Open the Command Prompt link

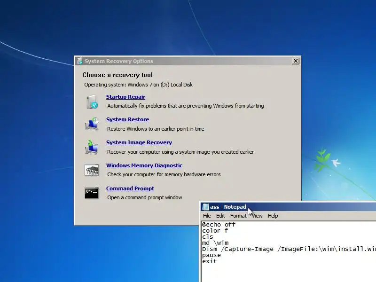(x=130, y=188)
